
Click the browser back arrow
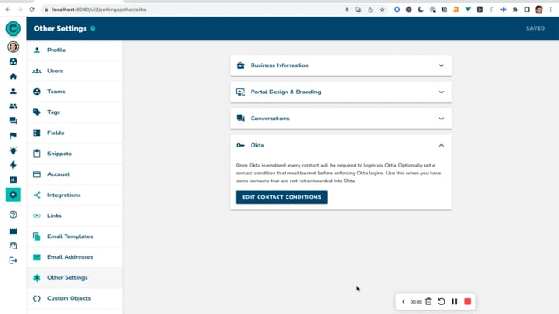click(x=8, y=10)
